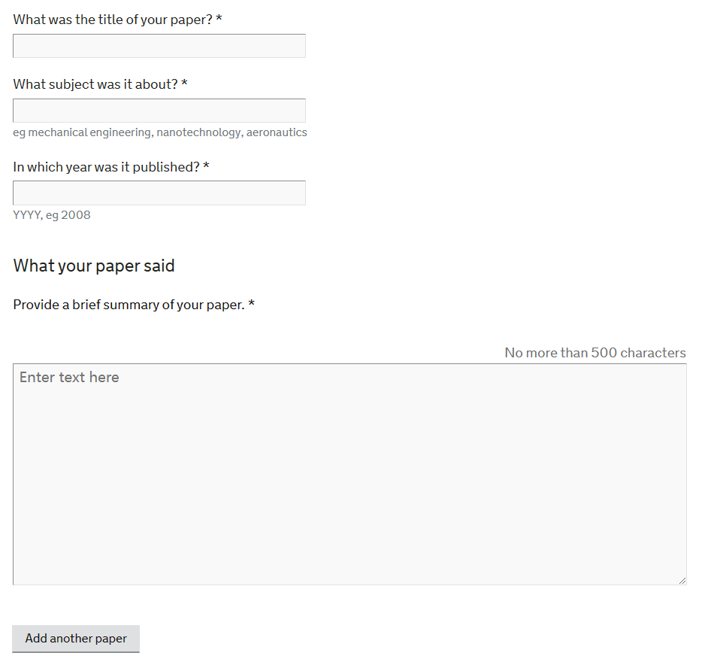The height and width of the screenshot is (662, 705).
Task: Click inside the paper summary text area
Action: 349,475
